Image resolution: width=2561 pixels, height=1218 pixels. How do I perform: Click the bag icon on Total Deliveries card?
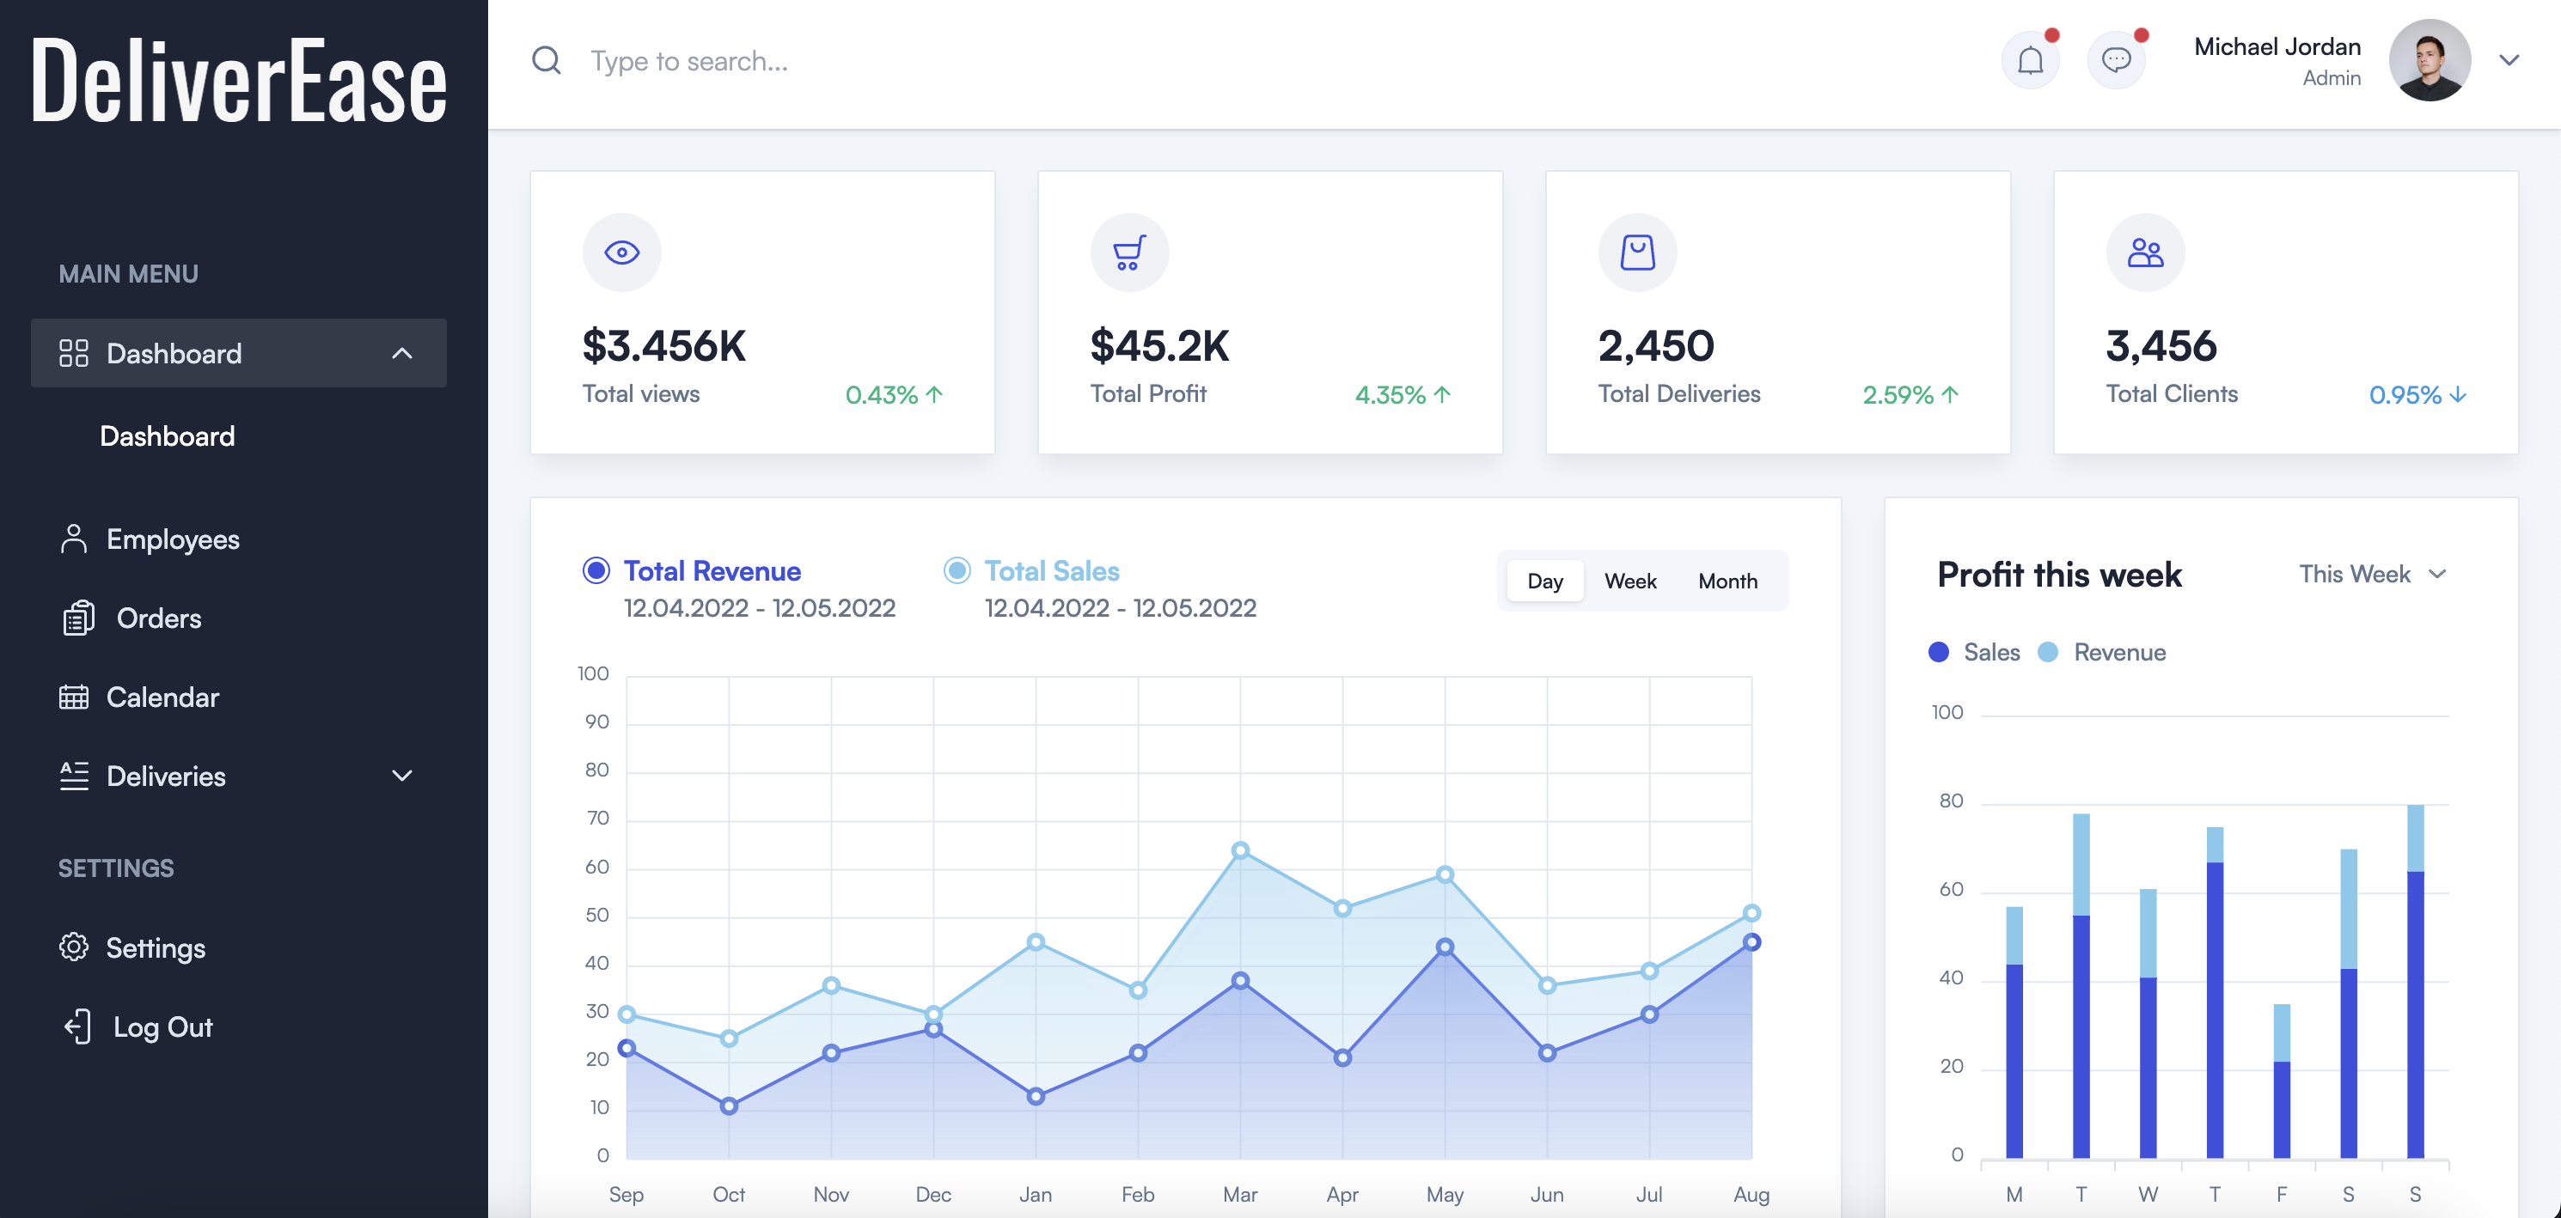tap(1636, 253)
